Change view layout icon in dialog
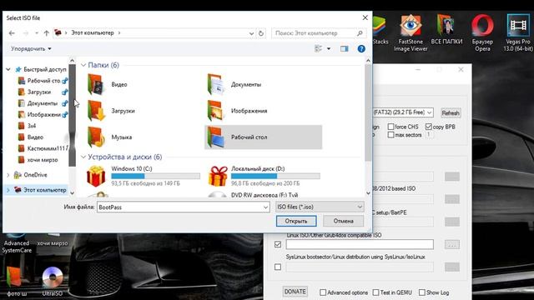 (318, 48)
